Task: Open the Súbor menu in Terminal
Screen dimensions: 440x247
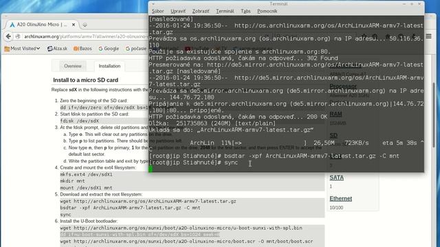Action: click(157, 11)
